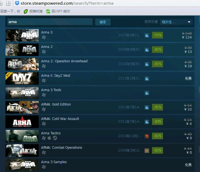Open ARMA: Gold Edition title
The width and height of the screenshot is (200, 172).
point(56,104)
